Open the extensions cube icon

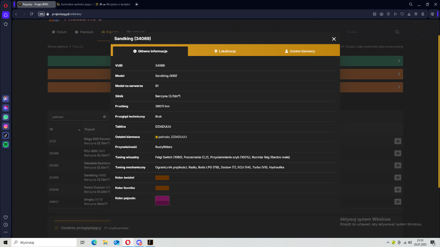(433, 14)
